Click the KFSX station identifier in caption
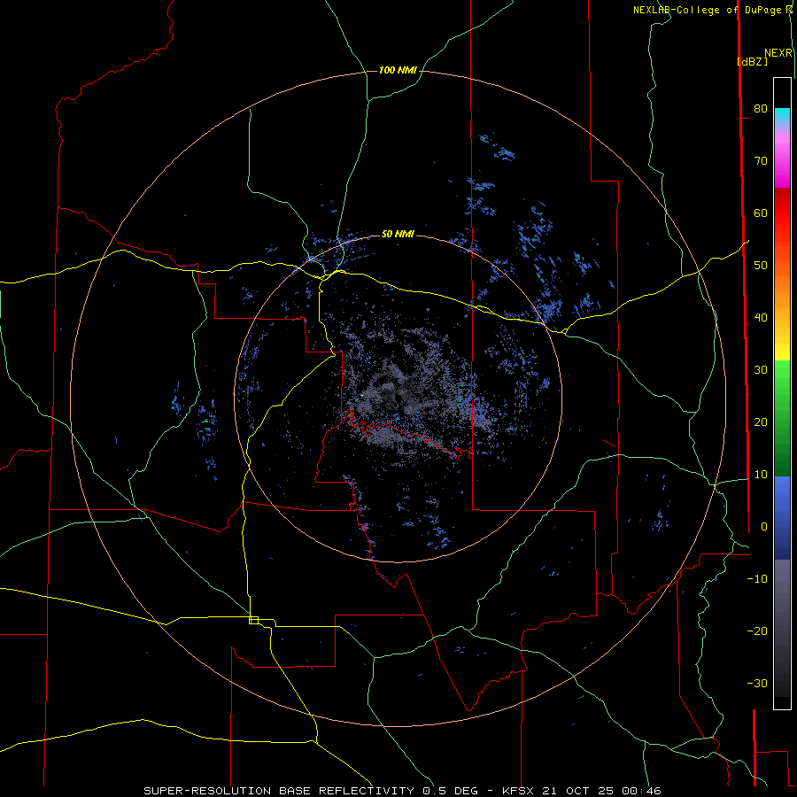Image resolution: width=797 pixels, height=797 pixels. 517,791
